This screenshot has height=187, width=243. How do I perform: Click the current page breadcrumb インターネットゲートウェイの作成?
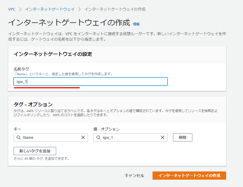115,9
